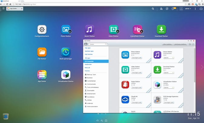Open Music Station desktop icon
The image size is (204, 123).
click(x=90, y=31)
